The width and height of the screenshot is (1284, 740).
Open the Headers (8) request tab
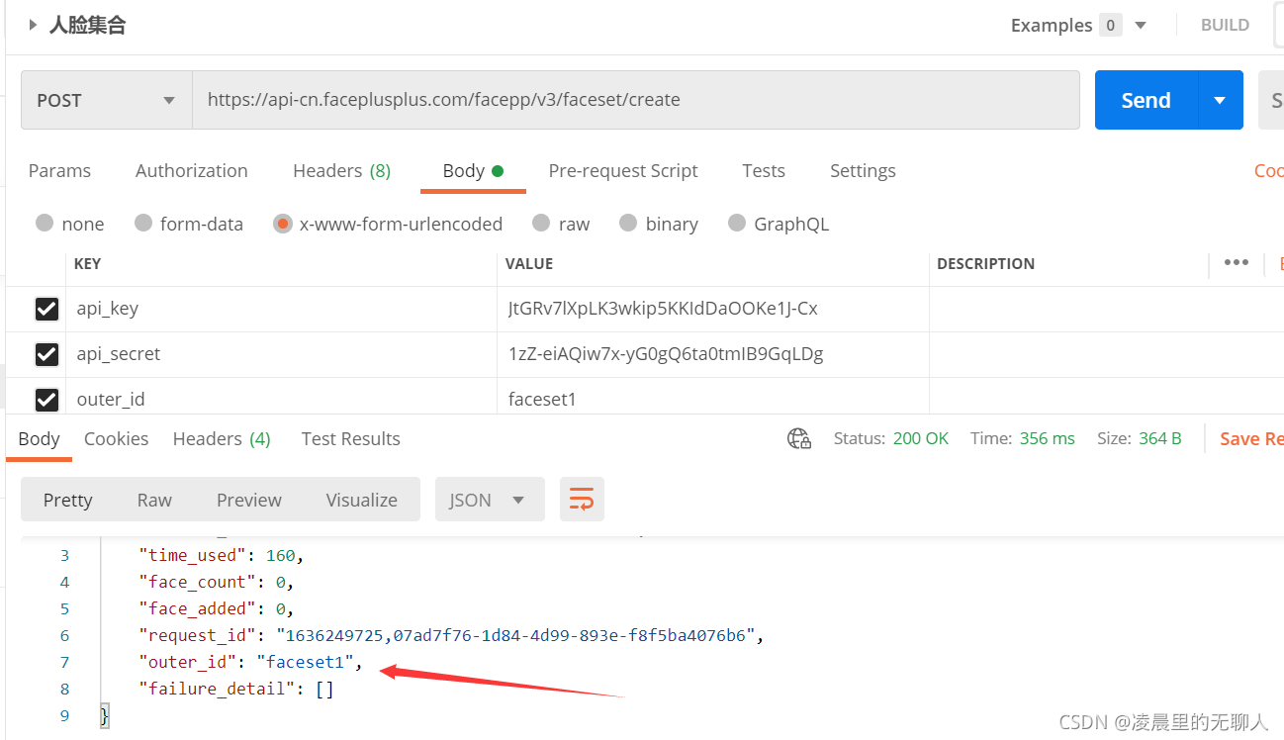[341, 171]
